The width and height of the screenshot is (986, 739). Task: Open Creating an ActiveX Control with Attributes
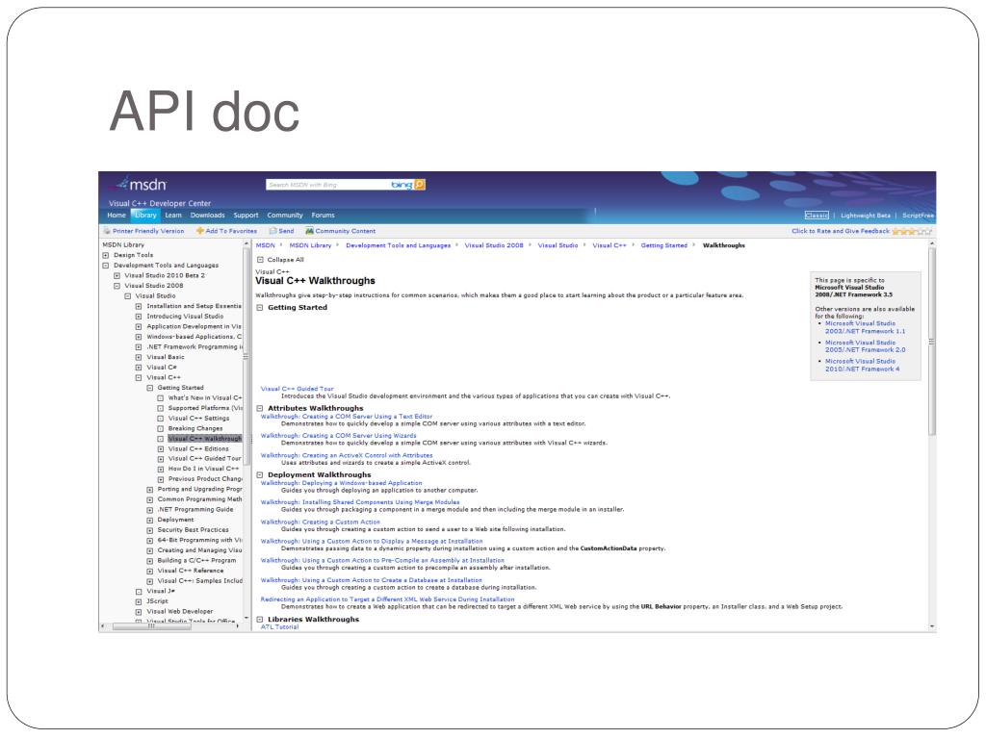pyautogui.click(x=347, y=455)
